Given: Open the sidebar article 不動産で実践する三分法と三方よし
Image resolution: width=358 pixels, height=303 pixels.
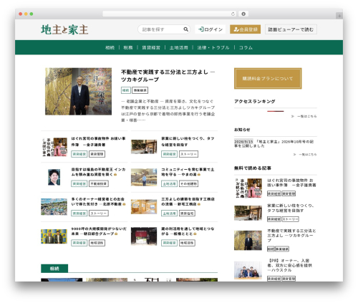Looking at the screenshot, I should point(291,236).
